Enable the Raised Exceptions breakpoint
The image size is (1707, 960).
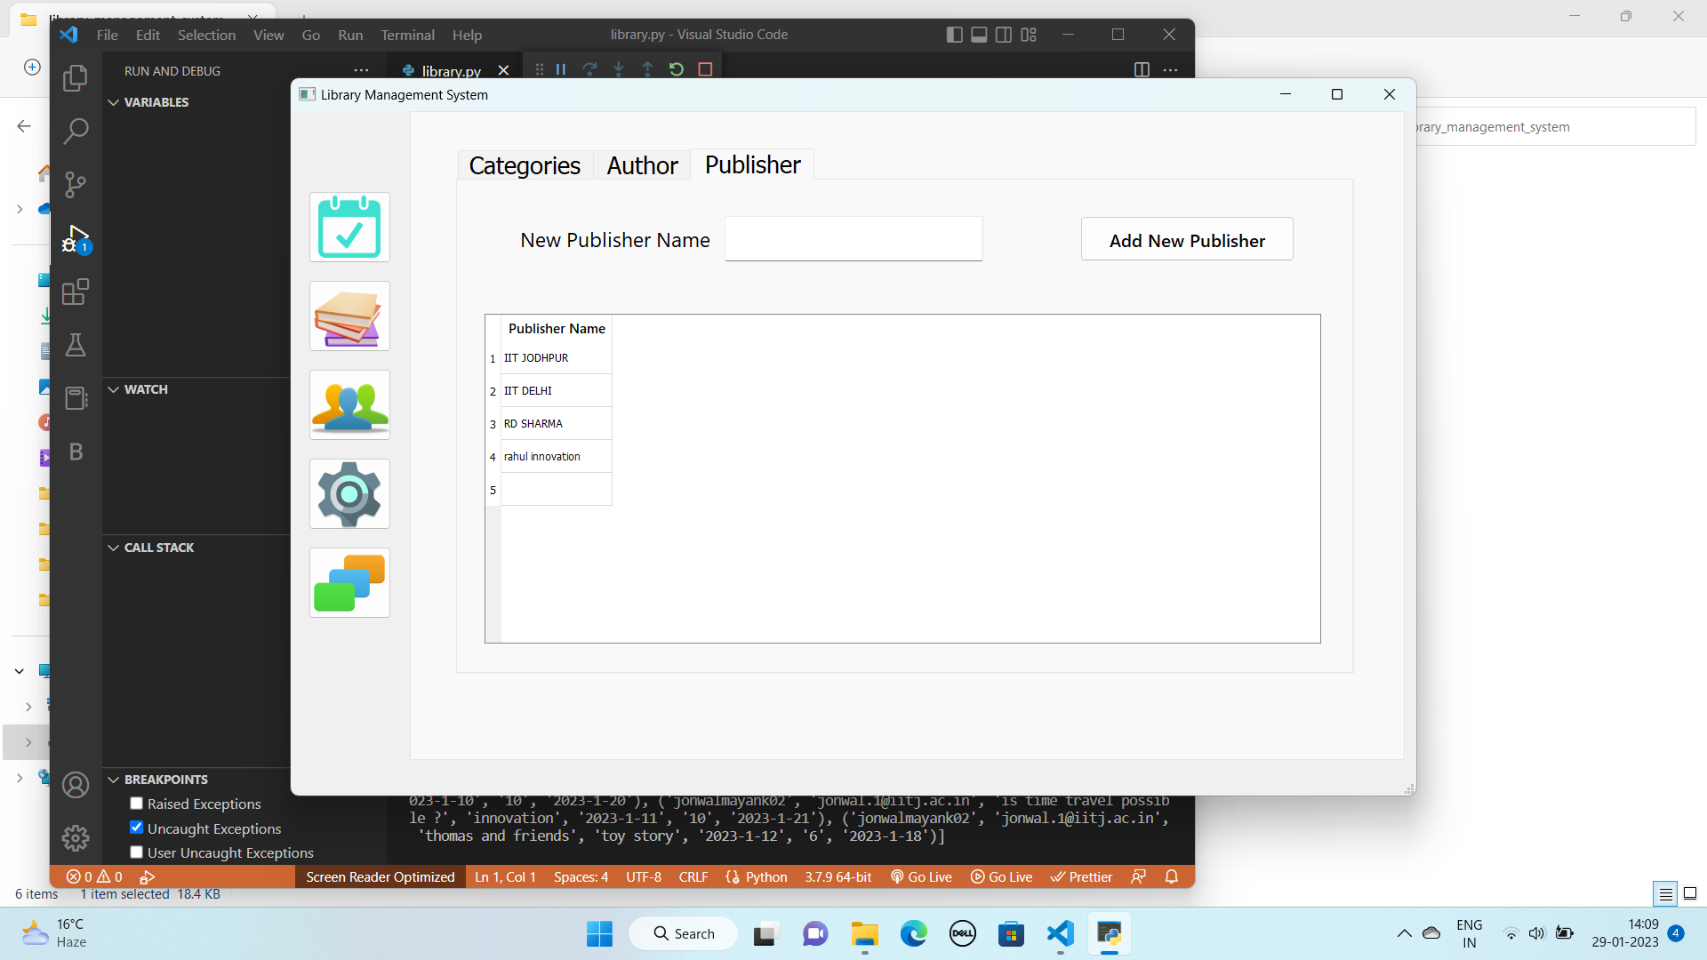[x=136, y=803]
